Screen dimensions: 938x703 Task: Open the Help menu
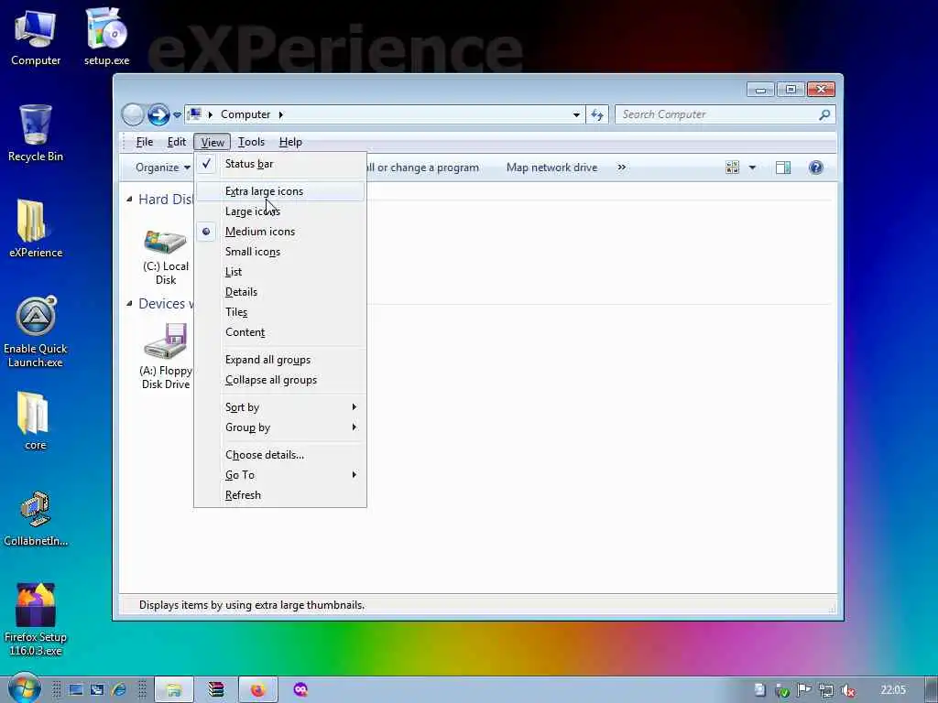(x=290, y=142)
